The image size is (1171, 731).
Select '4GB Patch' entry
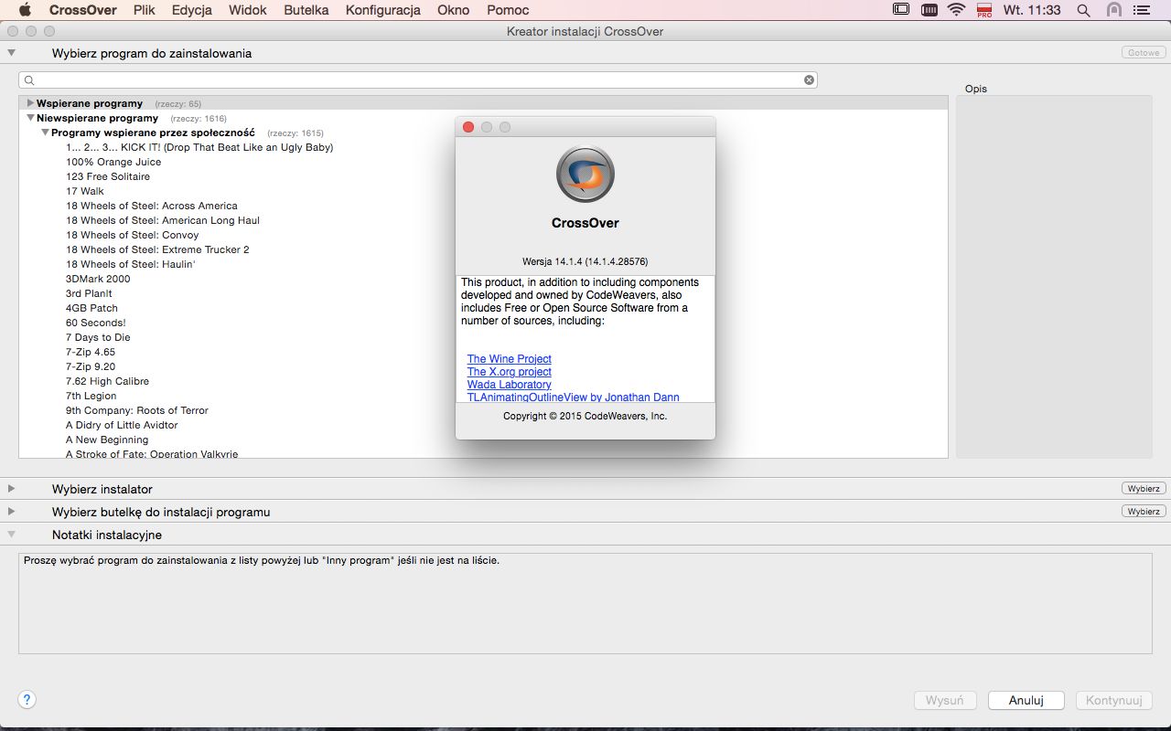tap(91, 308)
